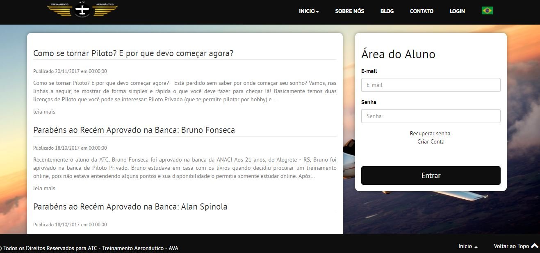Select the Brazilian flag language icon
Image resolution: width=540 pixels, height=253 pixels.
487,11
